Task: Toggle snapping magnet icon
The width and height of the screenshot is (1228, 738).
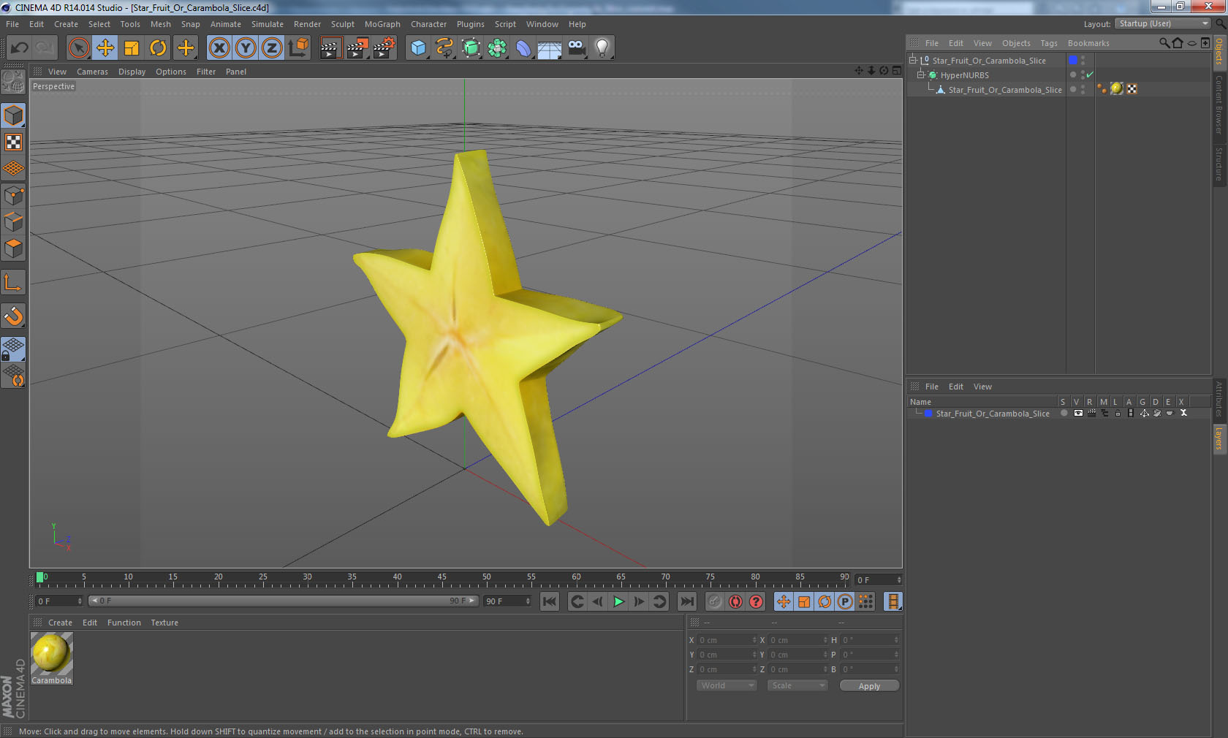Action: click(x=13, y=316)
